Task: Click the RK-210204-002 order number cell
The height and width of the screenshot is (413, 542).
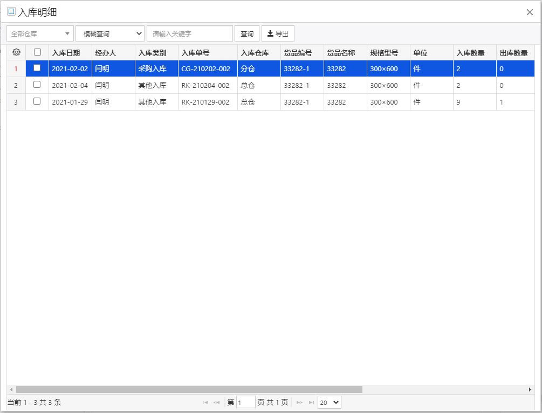Action: coord(208,85)
